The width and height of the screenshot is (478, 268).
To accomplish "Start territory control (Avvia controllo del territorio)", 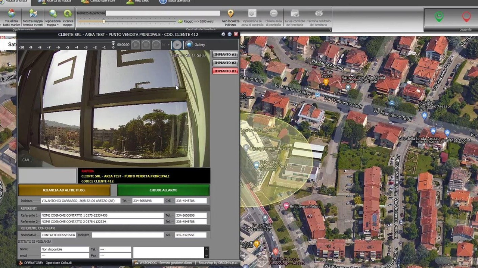I will [295, 18].
